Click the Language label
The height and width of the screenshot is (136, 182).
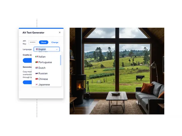[27, 49]
